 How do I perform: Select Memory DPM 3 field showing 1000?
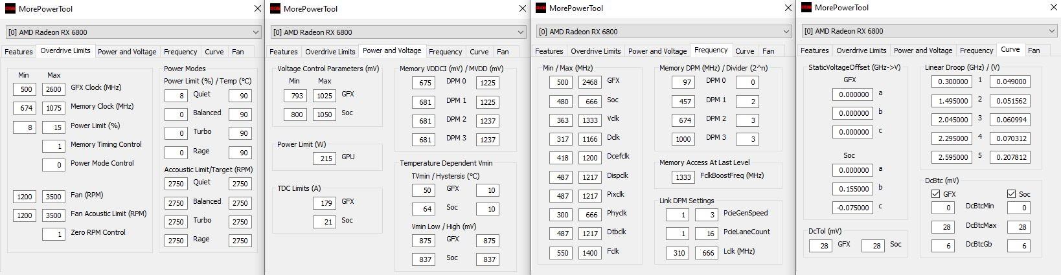[x=683, y=139]
